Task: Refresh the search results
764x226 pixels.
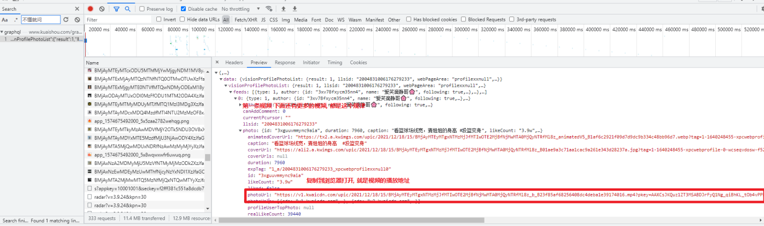Action: click(66, 20)
